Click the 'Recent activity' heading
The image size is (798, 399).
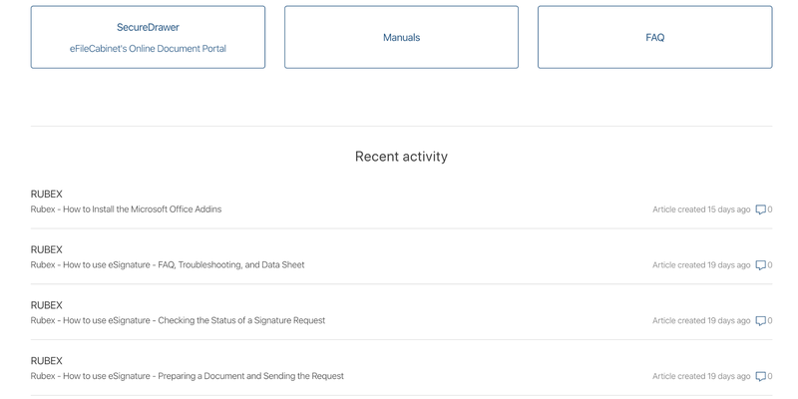point(401,157)
